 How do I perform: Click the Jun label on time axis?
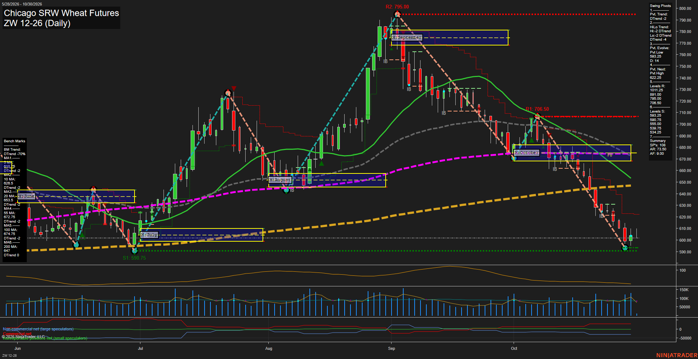(18, 348)
